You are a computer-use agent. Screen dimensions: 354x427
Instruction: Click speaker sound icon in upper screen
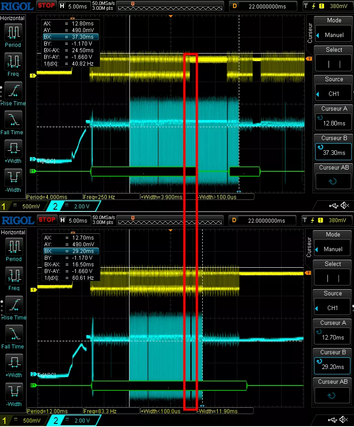click(345, 205)
